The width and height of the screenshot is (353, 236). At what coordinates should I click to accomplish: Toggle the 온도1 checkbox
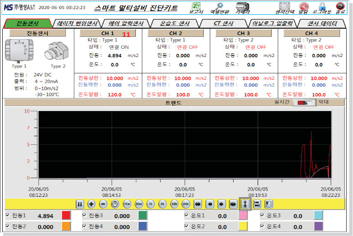187,215
